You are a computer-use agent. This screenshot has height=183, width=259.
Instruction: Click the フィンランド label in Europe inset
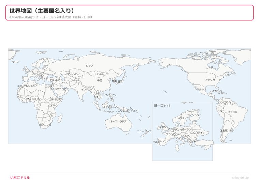[x=194, y=115]
